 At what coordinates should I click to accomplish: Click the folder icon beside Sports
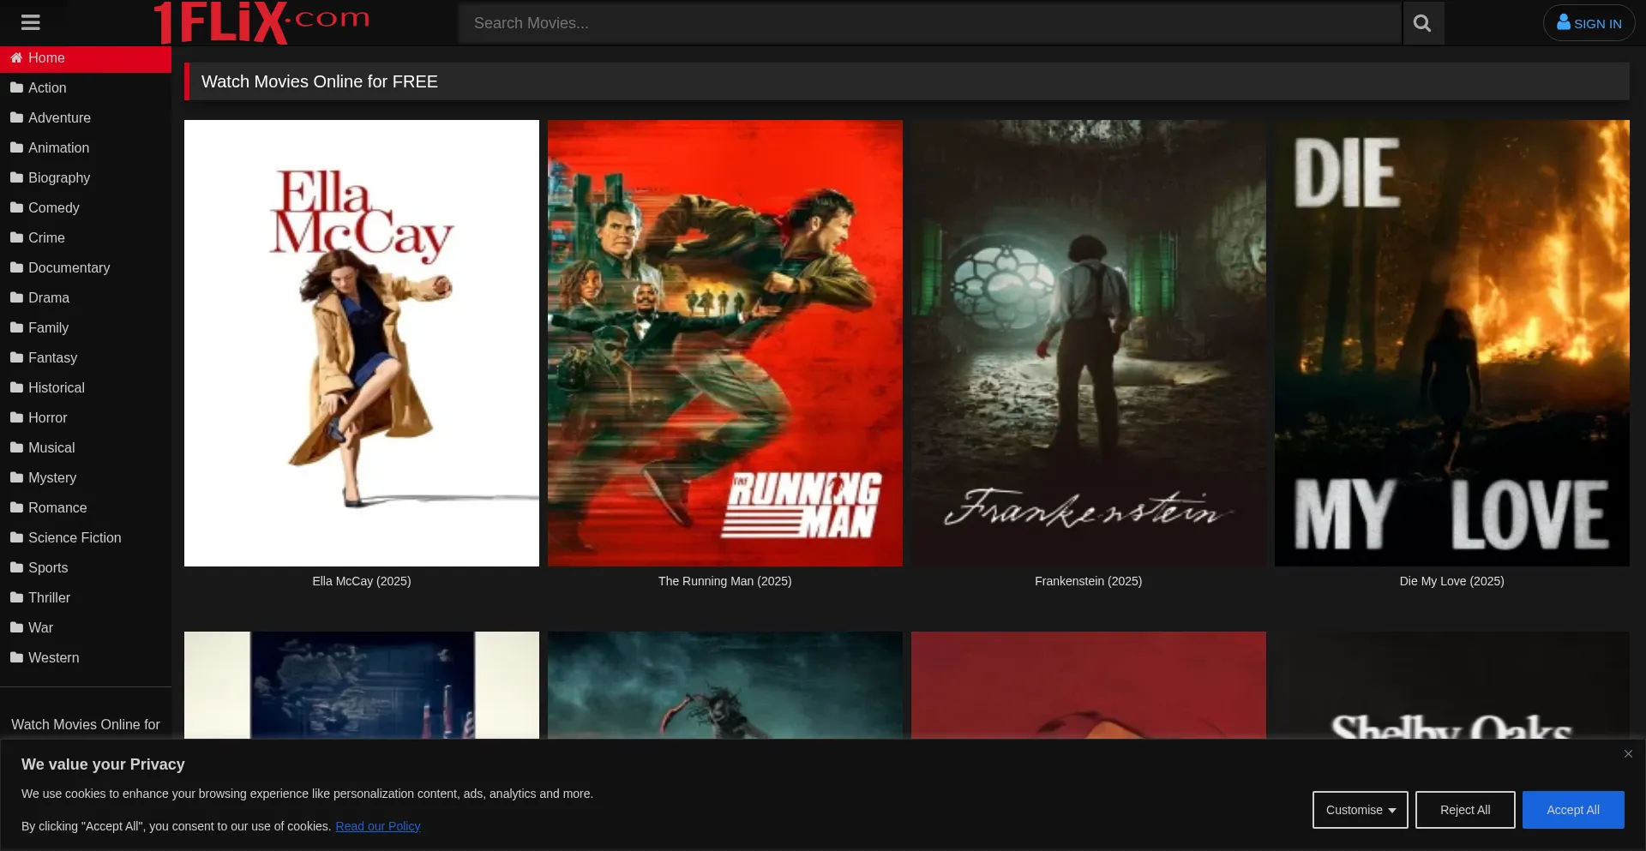point(16,567)
